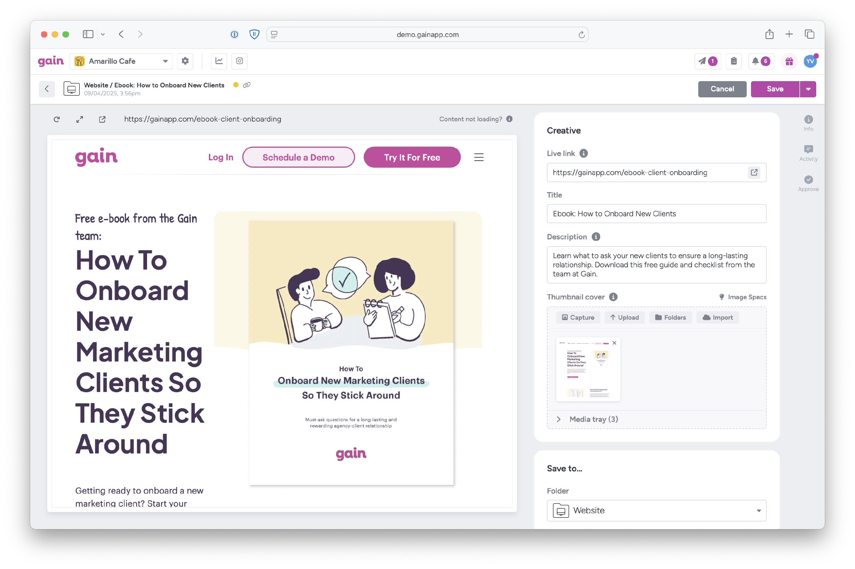Show Description info icon

(596, 237)
